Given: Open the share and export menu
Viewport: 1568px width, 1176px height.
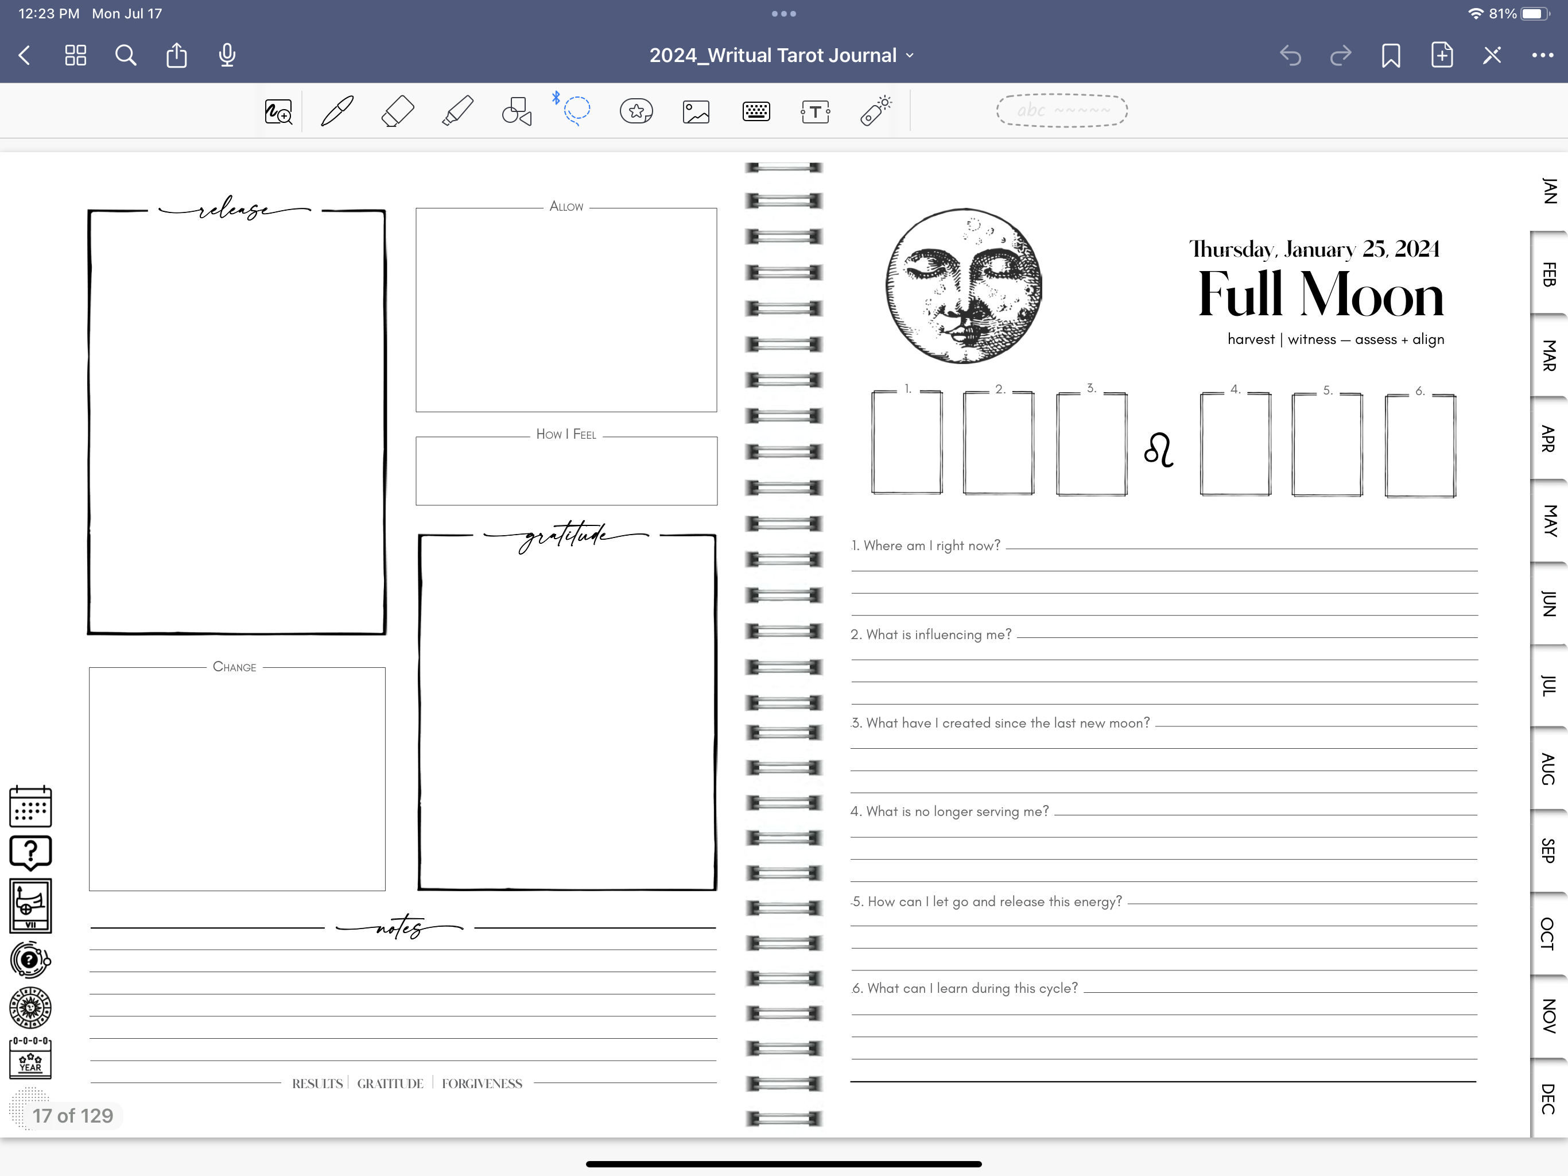Looking at the screenshot, I should click(177, 55).
